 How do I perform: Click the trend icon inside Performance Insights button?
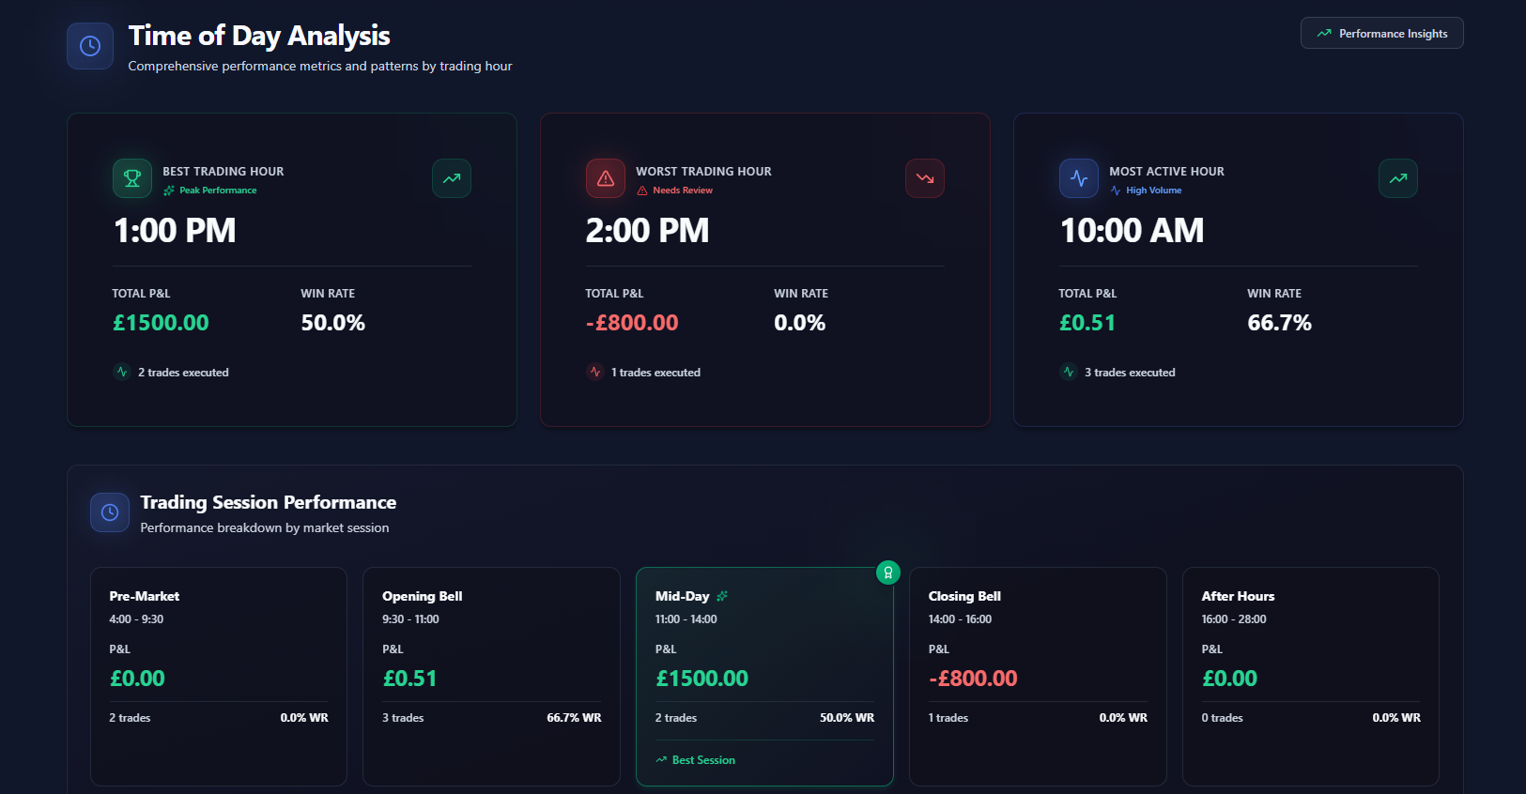coord(1324,33)
